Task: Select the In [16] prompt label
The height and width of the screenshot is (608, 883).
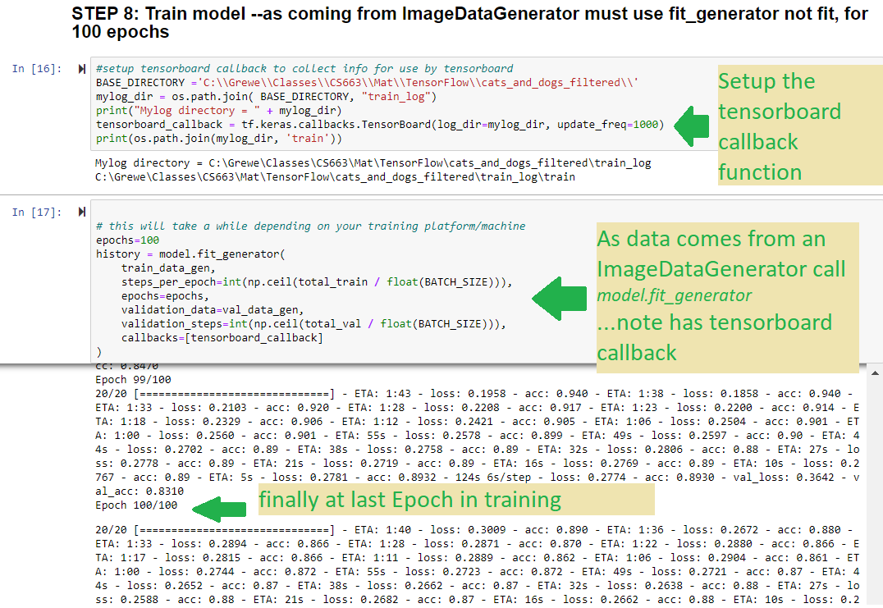Action: (x=37, y=69)
